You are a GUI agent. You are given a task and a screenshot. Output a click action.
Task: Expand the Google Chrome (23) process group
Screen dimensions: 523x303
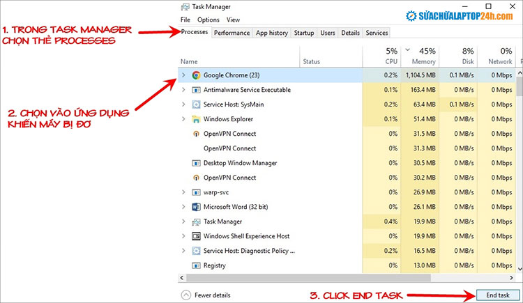click(183, 75)
